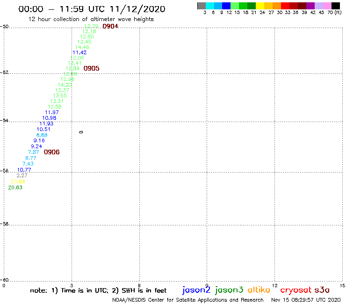This screenshot has width=346, height=304.
Task: Click the 9.24 wave height value
Action: (x=36, y=146)
